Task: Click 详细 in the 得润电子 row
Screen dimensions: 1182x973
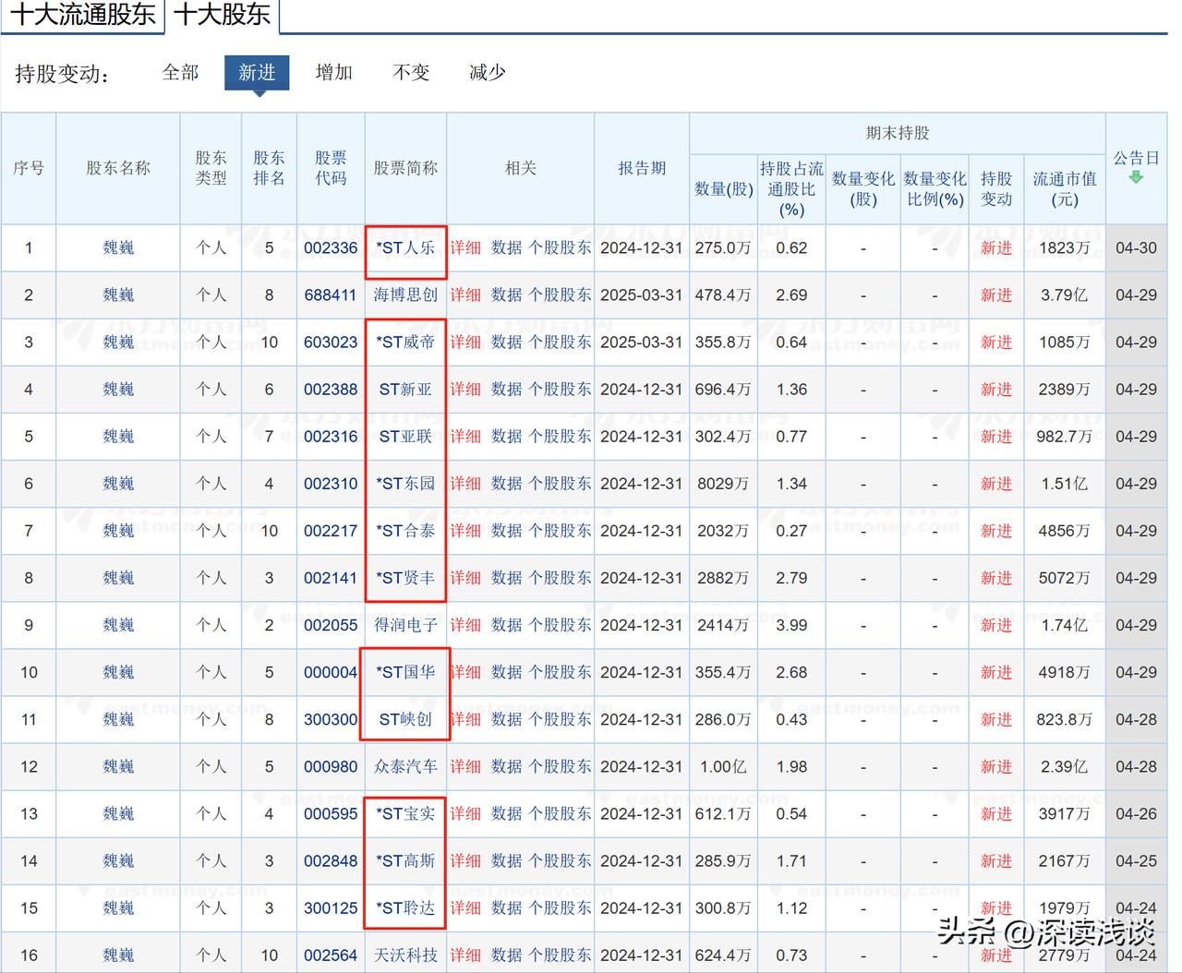Action: click(465, 625)
